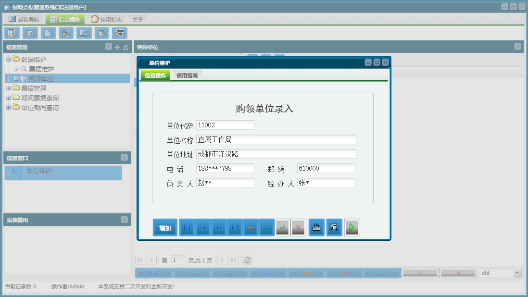Click the green checkmark confirm button in dialog
This screenshot has width=528, height=297.
pyautogui.click(x=282, y=228)
